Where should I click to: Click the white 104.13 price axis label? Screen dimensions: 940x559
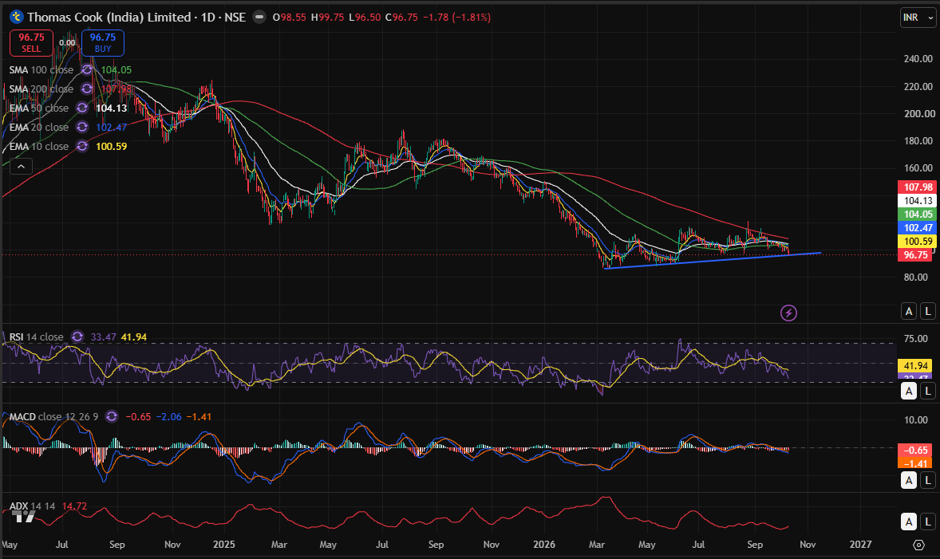pyautogui.click(x=918, y=201)
